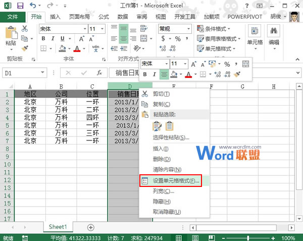
Task: Switch to 插入 Insert tab
Action: [55, 17]
